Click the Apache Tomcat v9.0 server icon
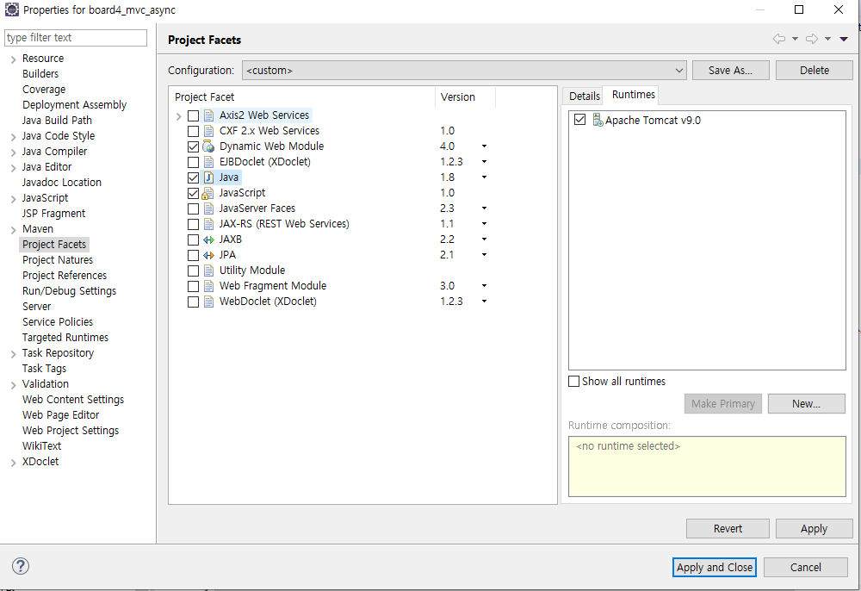This screenshot has width=861, height=591. [598, 120]
